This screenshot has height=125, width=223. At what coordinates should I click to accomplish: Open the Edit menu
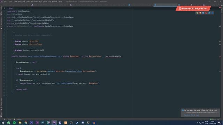click(10, 1)
